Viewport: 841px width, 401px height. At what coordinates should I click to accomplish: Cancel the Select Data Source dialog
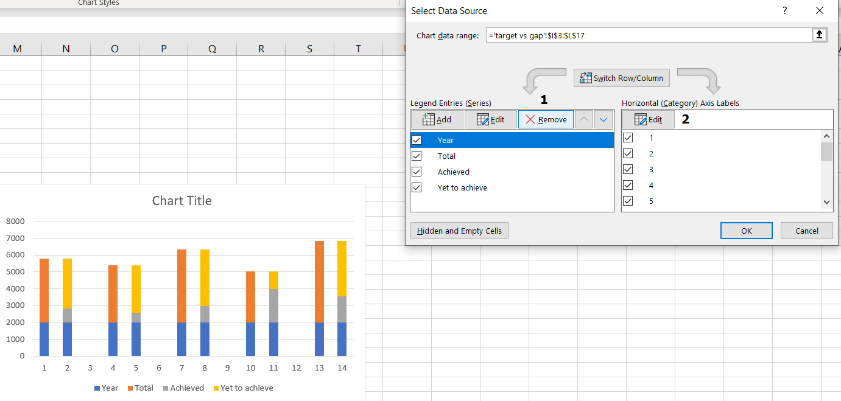tap(806, 231)
